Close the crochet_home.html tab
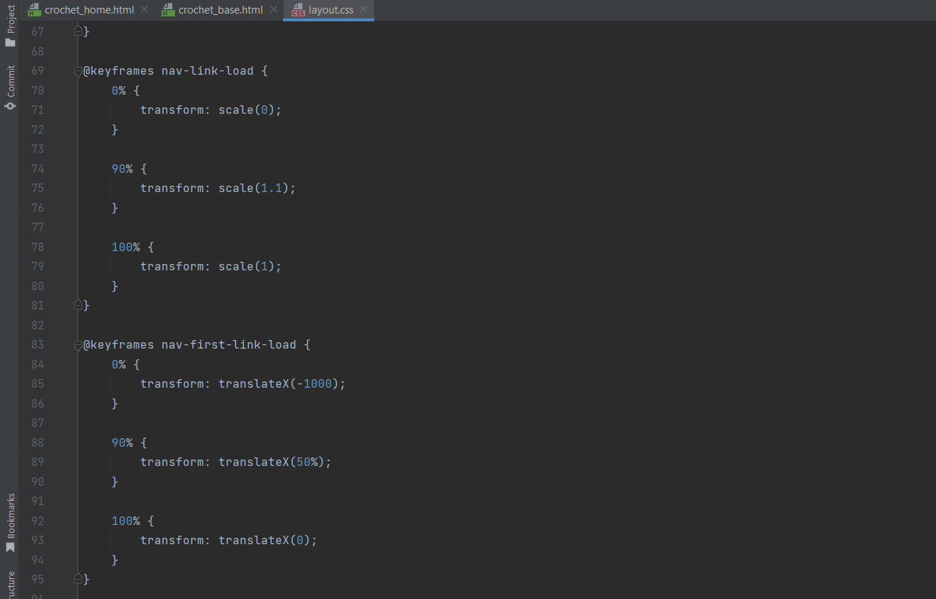This screenshot has width=936, height=599. pyautogui.click(x=144, y=10)
